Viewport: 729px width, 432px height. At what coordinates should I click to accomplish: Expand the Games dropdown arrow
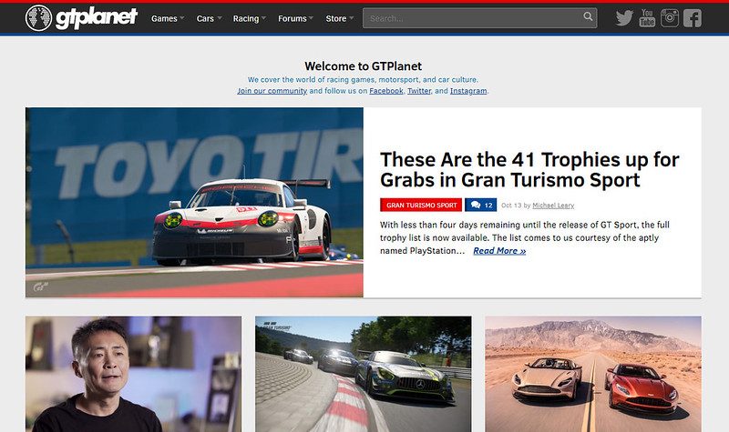[182, 18]
